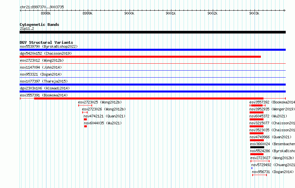Click the 9001k ruler mark

pyautogui.click(x=171, y=13)
